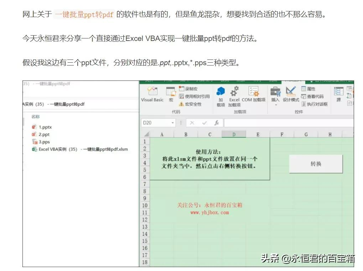Select column G header

tap(306, 135)
